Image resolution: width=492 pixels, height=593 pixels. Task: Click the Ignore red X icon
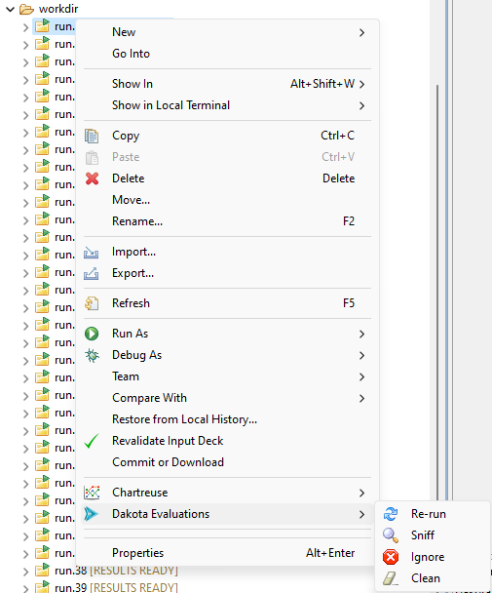pyautogui.click(x=391, y=557)
